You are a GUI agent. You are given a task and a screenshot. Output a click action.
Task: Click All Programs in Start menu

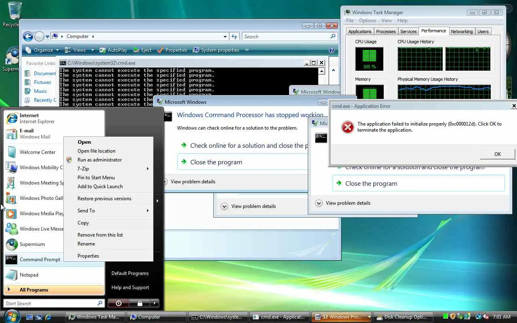tap(54, 289)
